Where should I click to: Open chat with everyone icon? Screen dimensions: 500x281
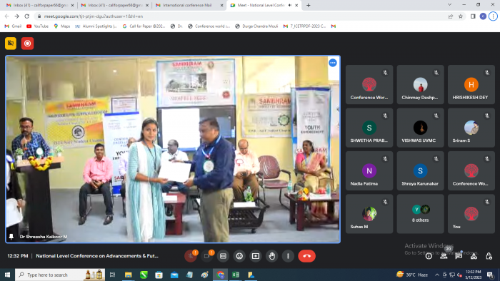459,256
